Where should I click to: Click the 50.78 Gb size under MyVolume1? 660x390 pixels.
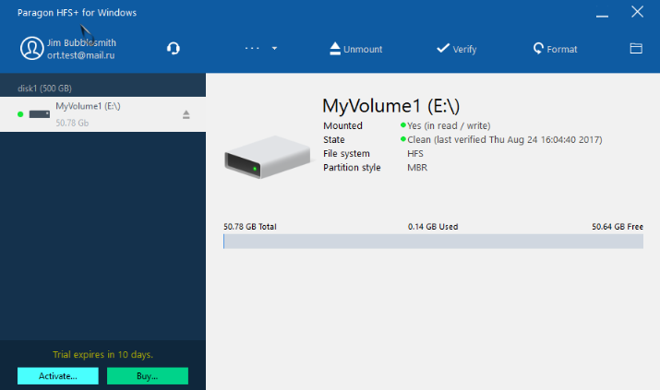72,123
